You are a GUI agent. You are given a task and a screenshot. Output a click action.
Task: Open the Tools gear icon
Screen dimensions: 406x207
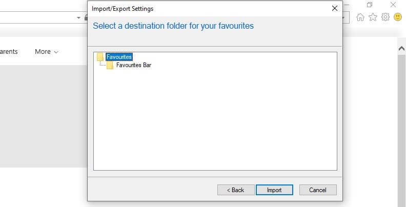385,17
